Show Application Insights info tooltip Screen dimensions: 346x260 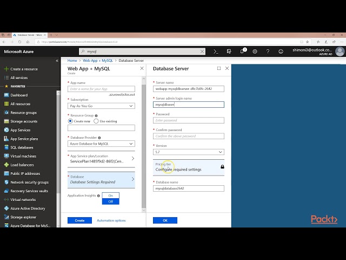[x=98, y=196]
